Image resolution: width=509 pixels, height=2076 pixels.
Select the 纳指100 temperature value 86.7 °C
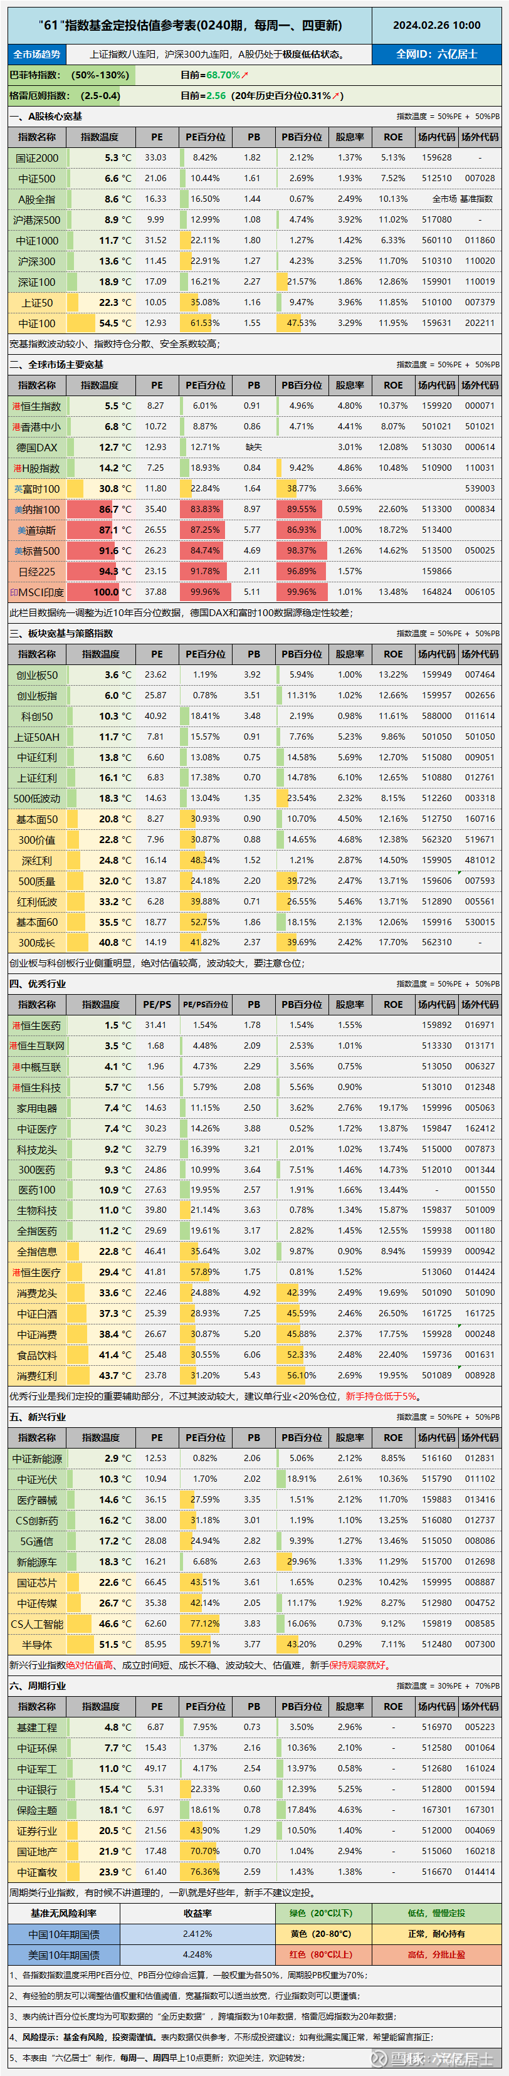click(114, 510)
